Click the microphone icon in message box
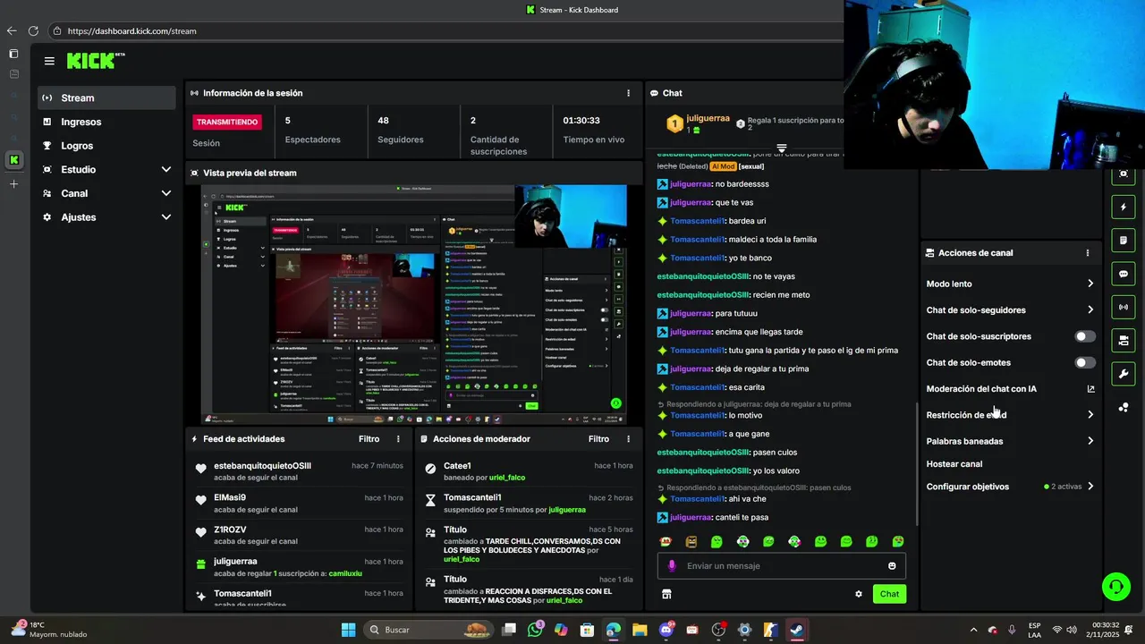The height and width of the screenshot is (644, 1145). (x=672, y=566)
